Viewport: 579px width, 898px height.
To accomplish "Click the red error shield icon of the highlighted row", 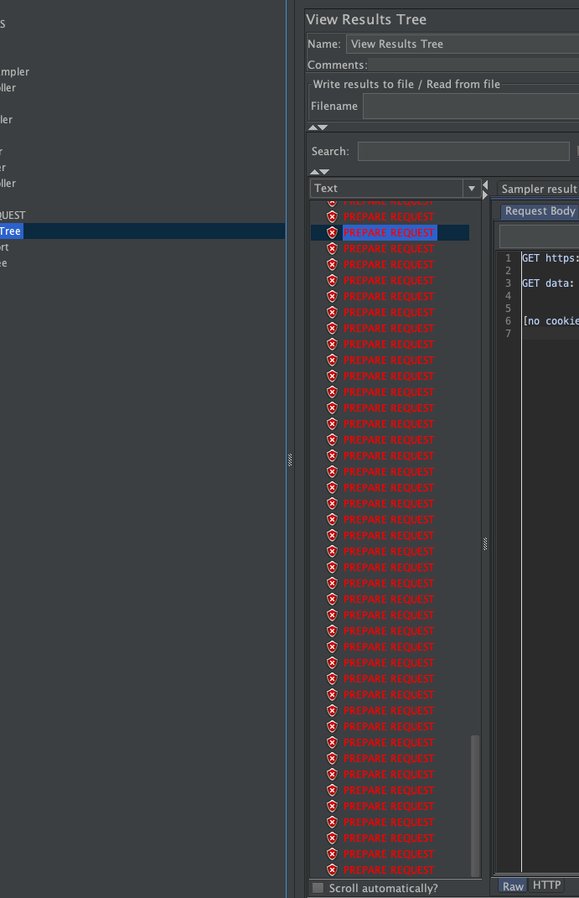I will click(x=332, y=232).
